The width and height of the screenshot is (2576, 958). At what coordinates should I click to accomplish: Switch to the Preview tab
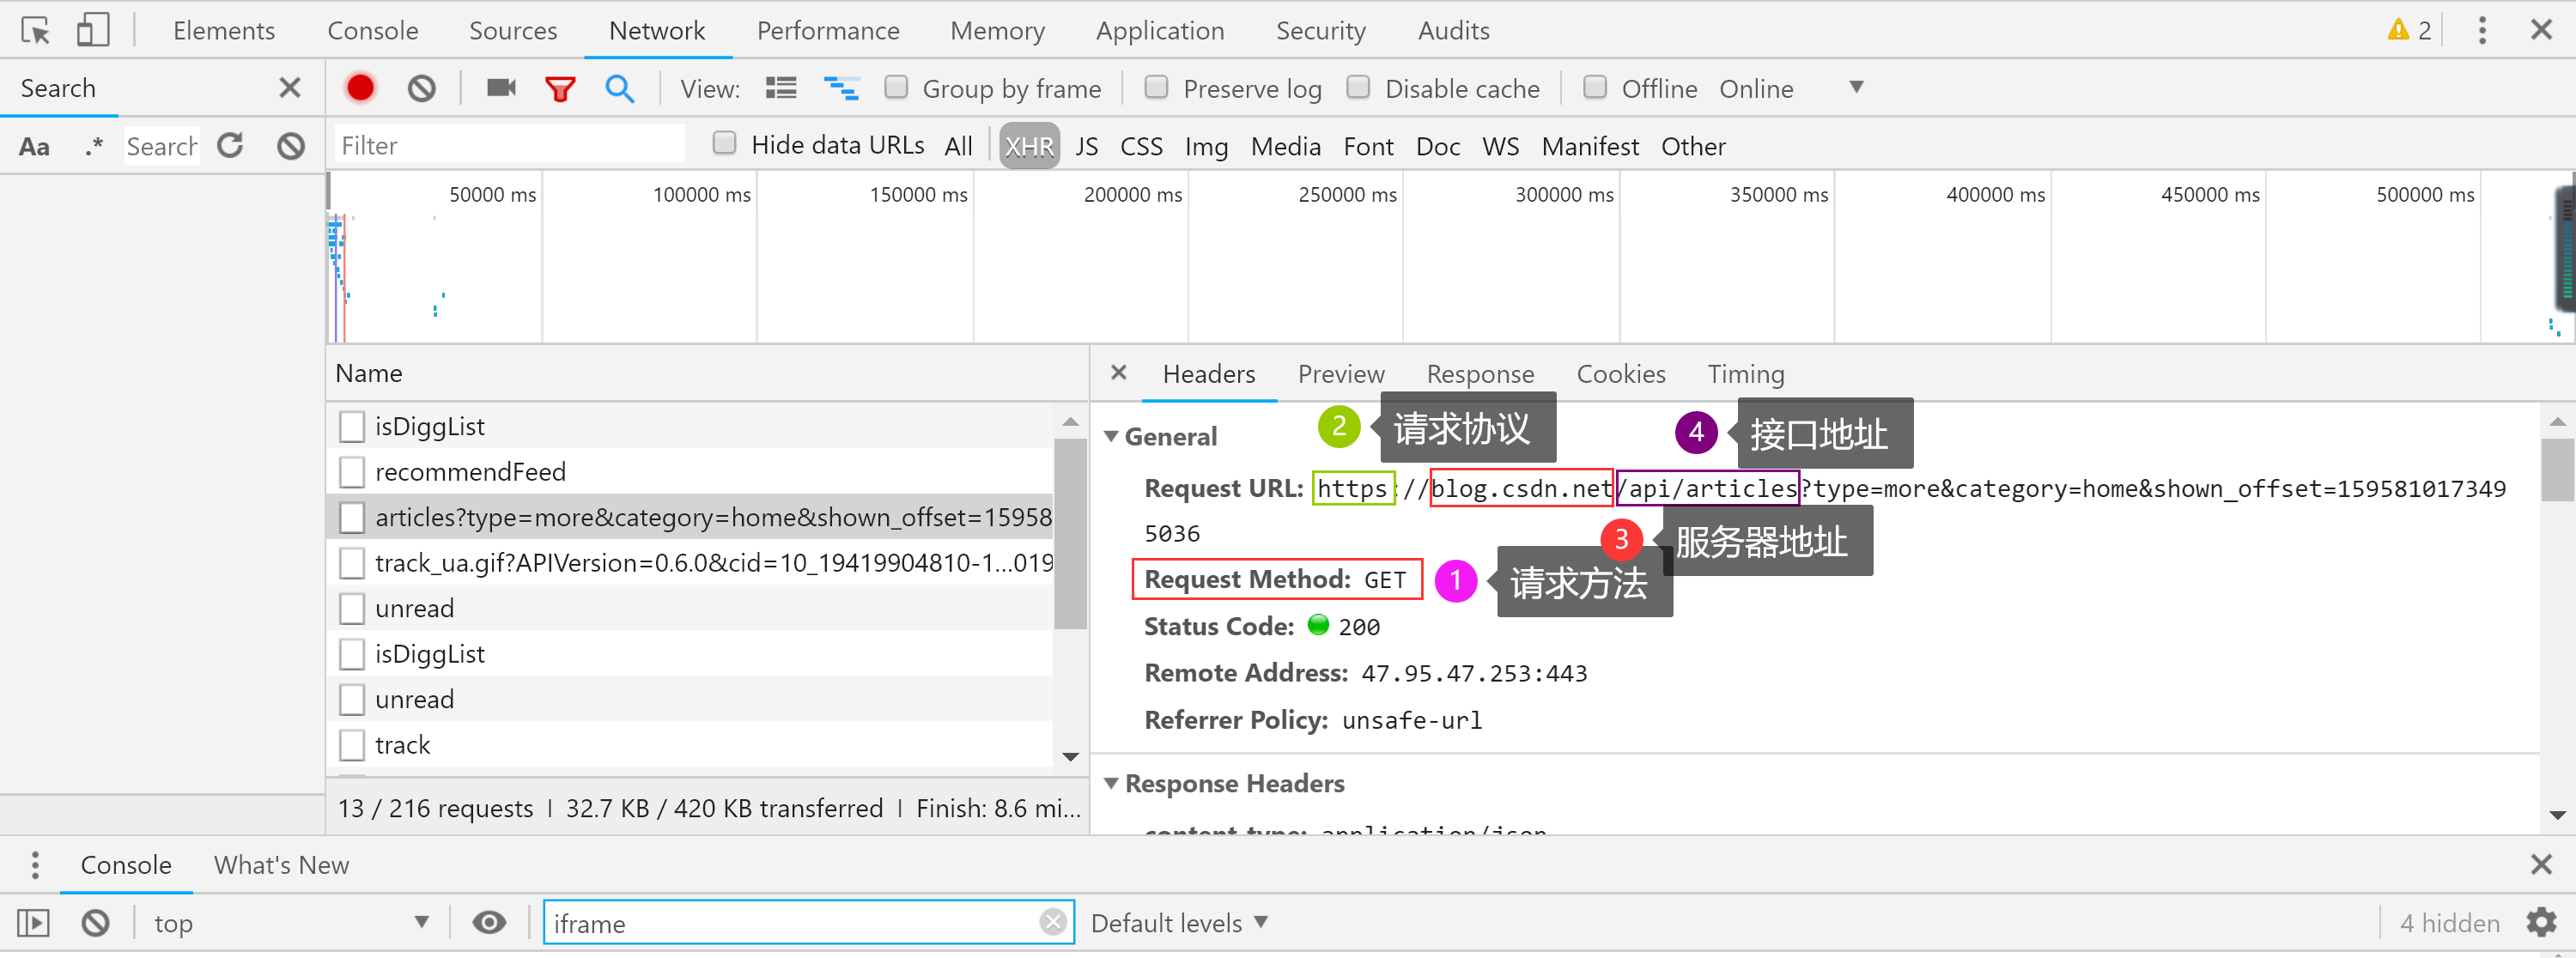point(1341,374)
